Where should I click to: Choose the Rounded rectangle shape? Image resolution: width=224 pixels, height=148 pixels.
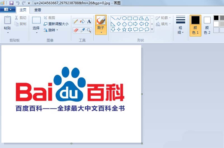tap(136, 18)
